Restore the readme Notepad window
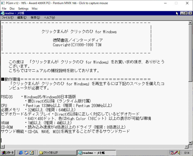The width and height of the screenshot is (193, 156). (186, 13)
